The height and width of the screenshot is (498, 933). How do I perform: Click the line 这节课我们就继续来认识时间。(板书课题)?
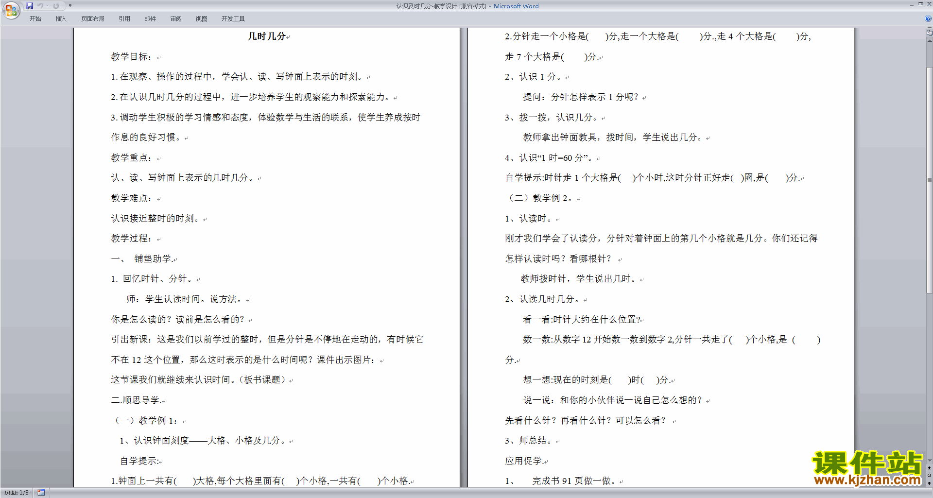[x=199, y=380]
